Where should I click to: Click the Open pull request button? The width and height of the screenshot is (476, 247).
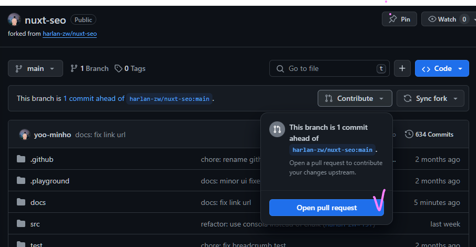click(x=326, y=208)
